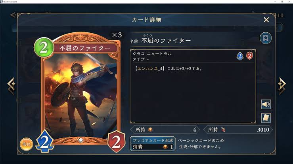Close the カード詳細 dialog with the X
Viewport: 293px width, 164px height.
[x=266, y=20]
